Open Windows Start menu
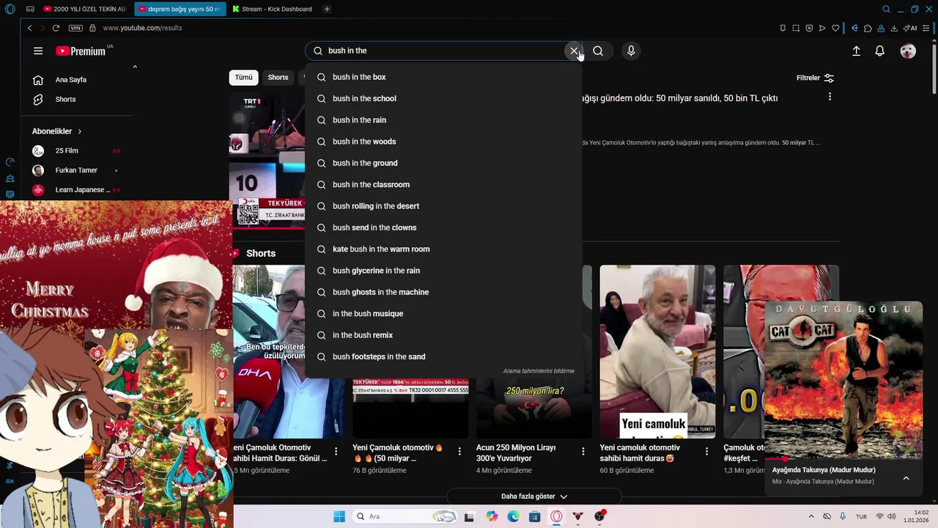 339,516
